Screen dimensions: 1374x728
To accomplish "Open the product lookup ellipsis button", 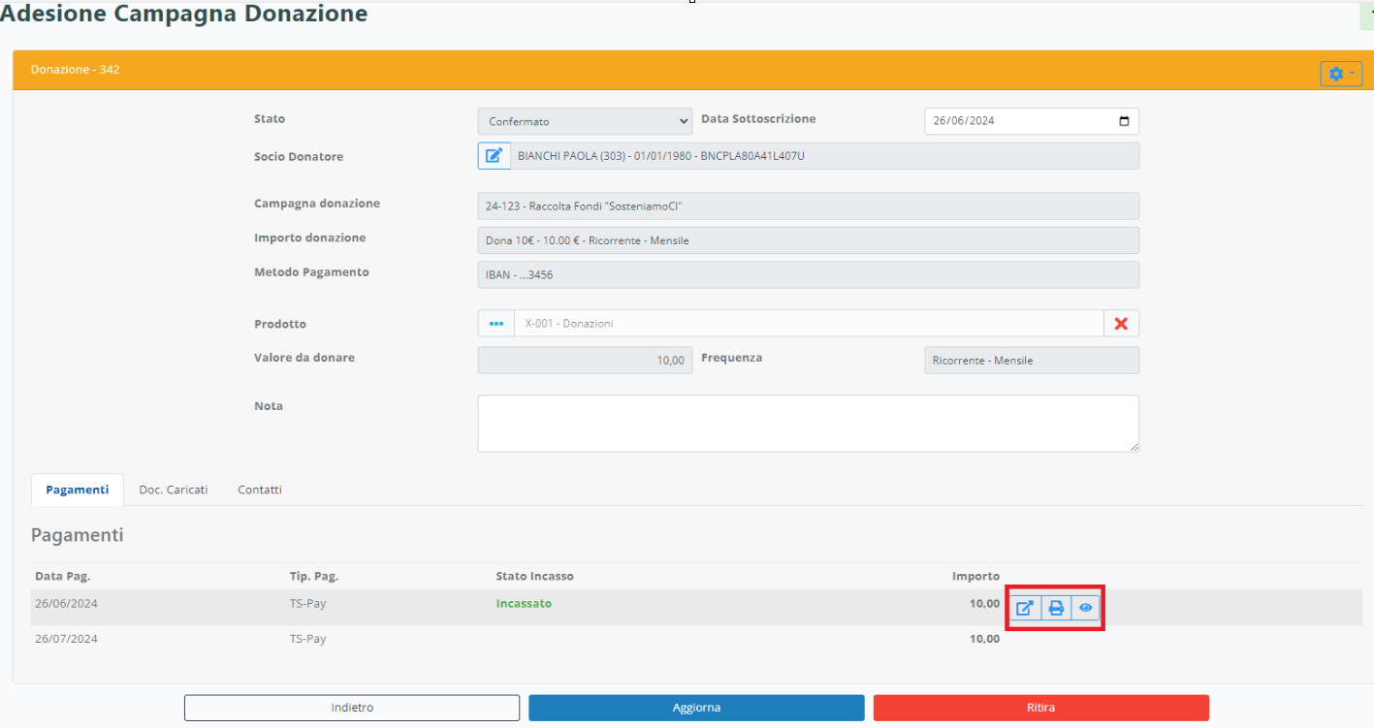I will [x=496, y=324].
